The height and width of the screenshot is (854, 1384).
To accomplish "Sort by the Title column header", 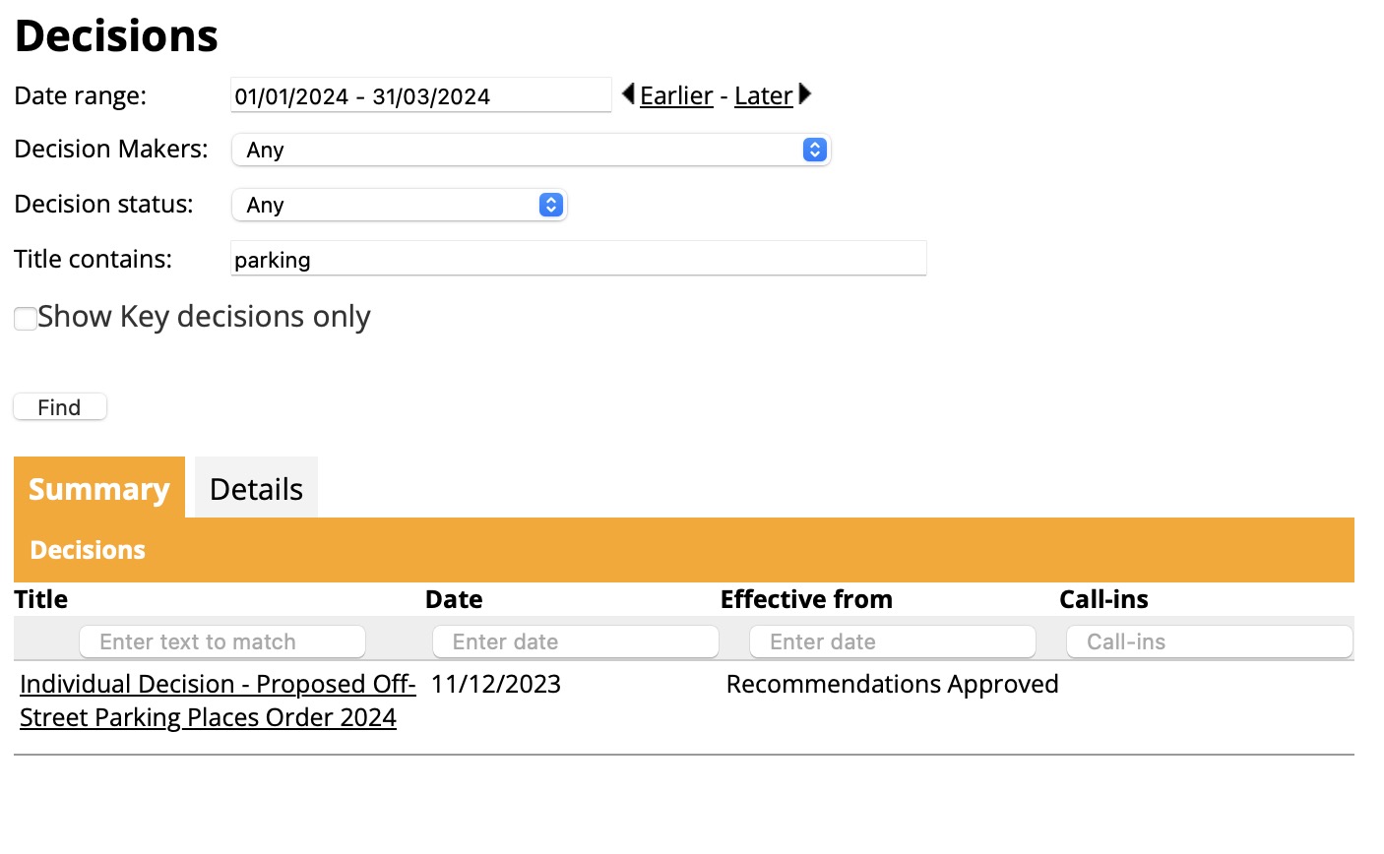I will (41, 599).
